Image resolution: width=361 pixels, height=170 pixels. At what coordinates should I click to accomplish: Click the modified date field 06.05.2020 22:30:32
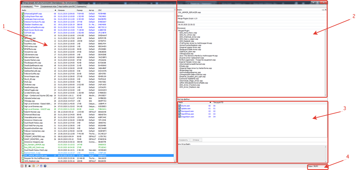click(252, 25)
